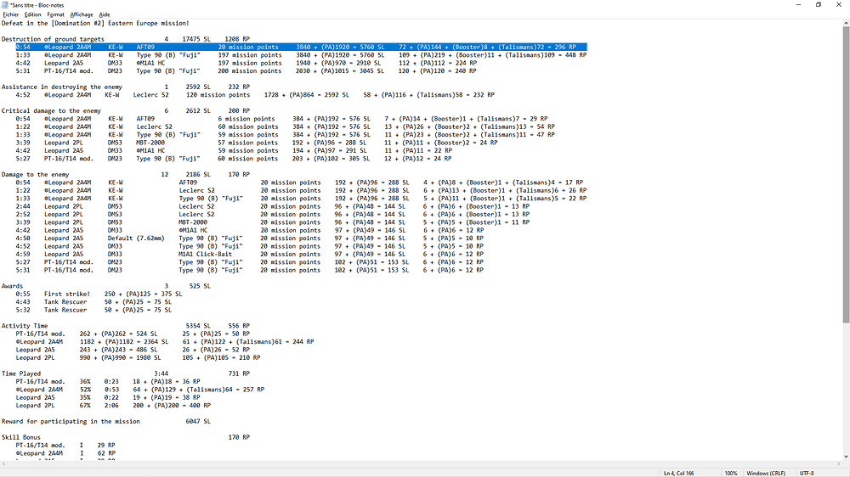Click the 100% zoom status indicator

(730, 472)
